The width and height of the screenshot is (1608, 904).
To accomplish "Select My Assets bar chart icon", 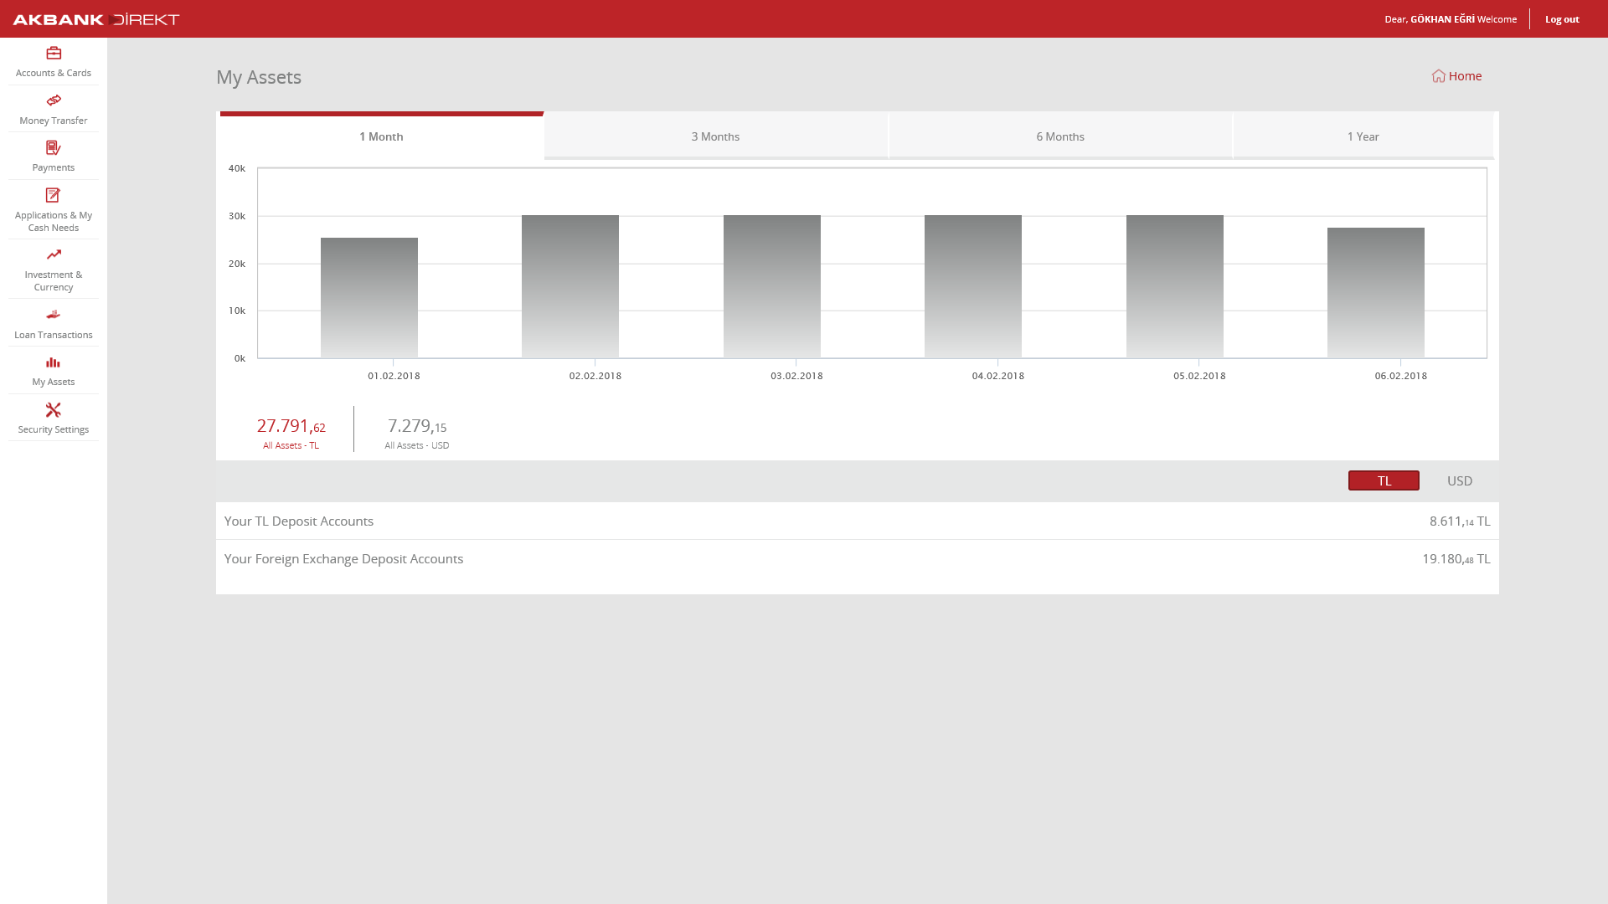I will click(x=54, y=362).
